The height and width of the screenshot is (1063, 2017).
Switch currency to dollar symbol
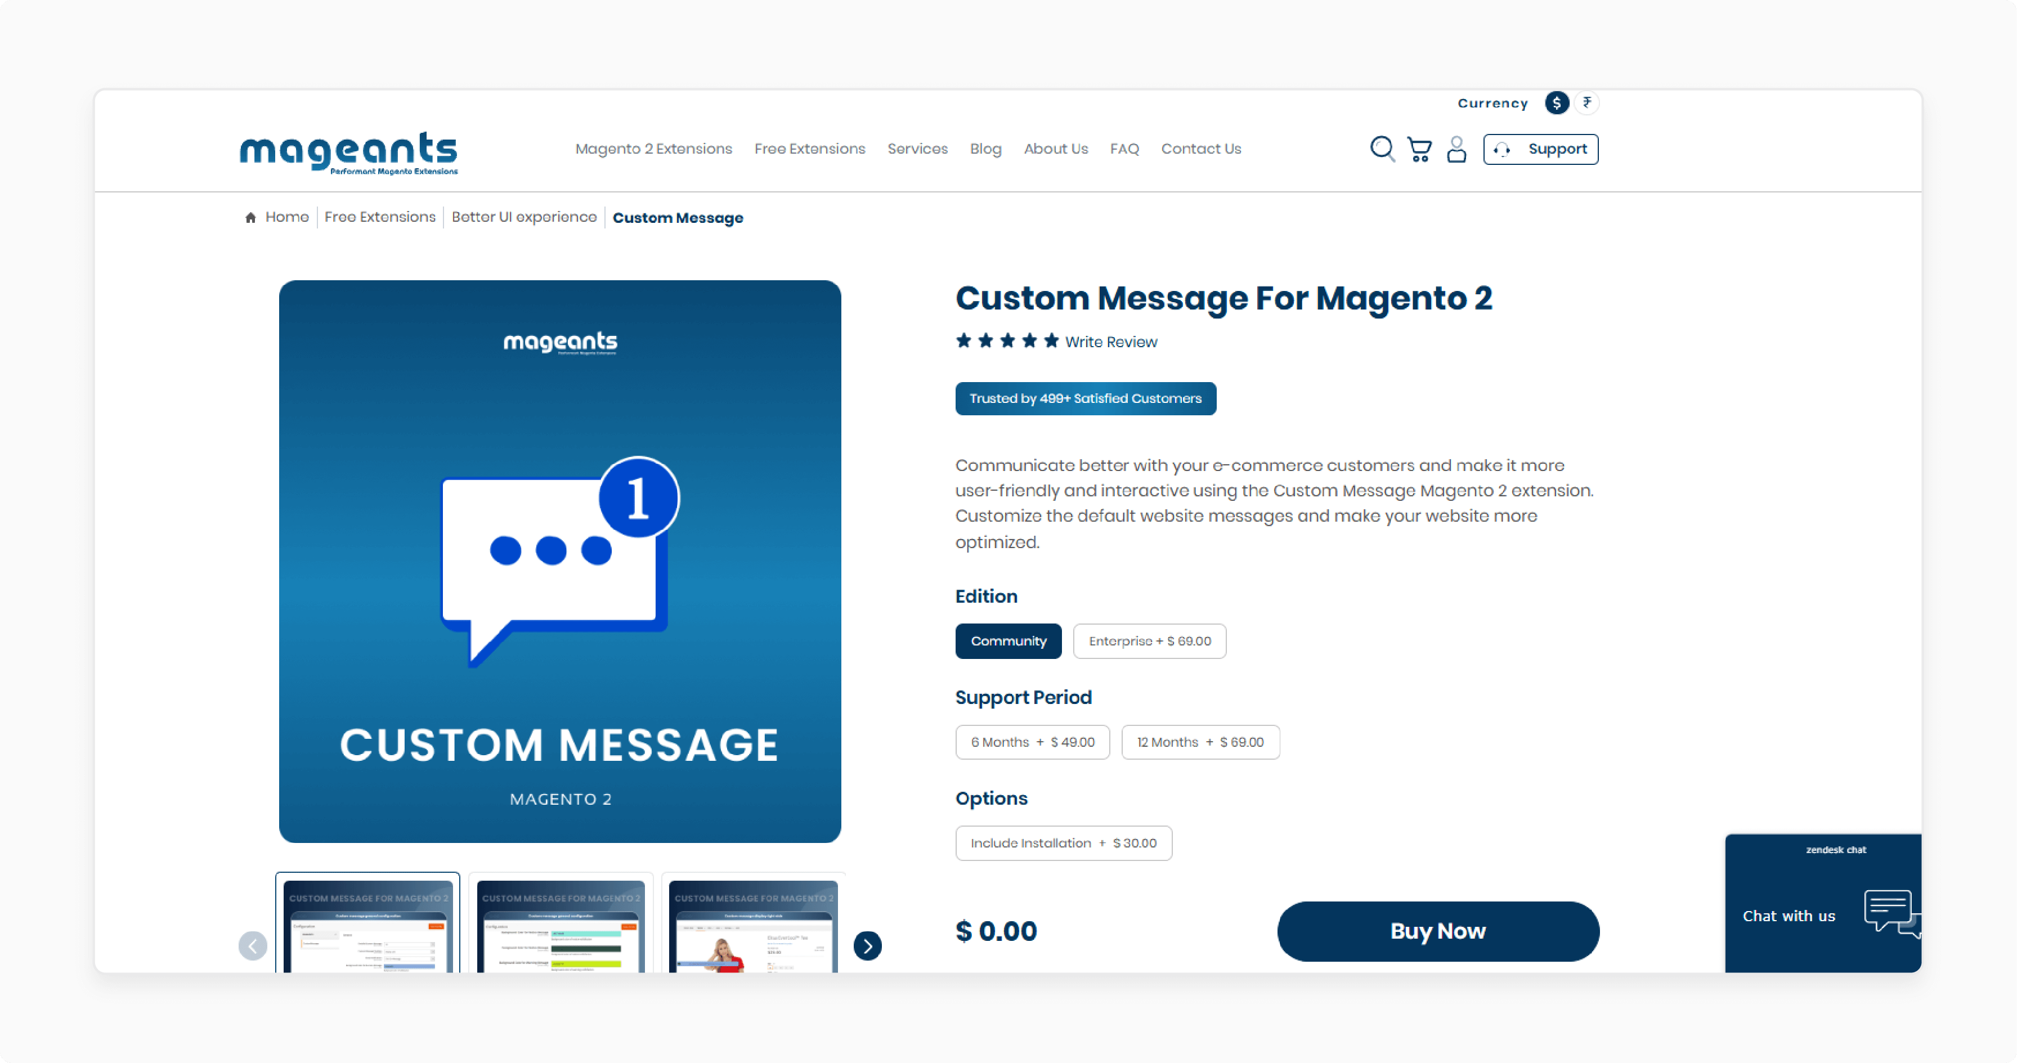pos(1557,102)
